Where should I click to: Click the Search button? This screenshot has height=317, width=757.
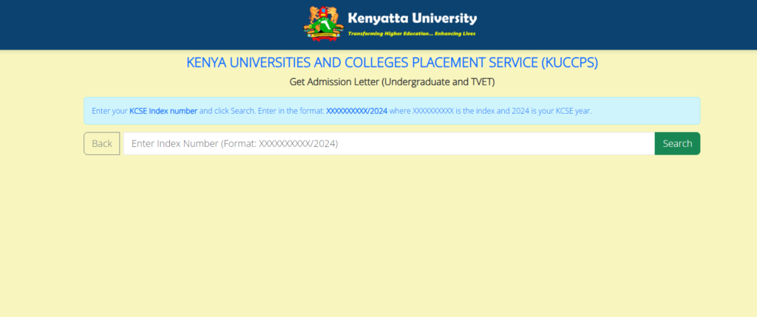pyautogui.click(x=676, y=143)
